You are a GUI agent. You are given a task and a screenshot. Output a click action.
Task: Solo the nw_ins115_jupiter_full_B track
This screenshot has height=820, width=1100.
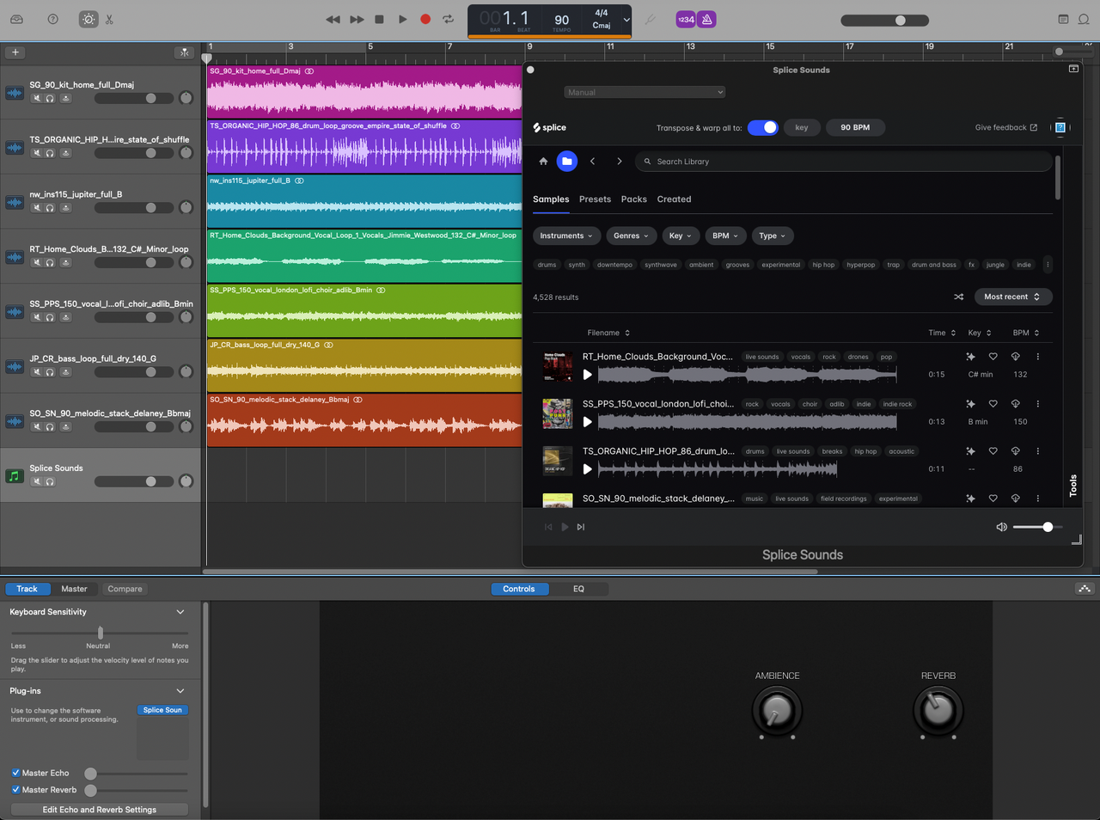[x=50, y=208]
